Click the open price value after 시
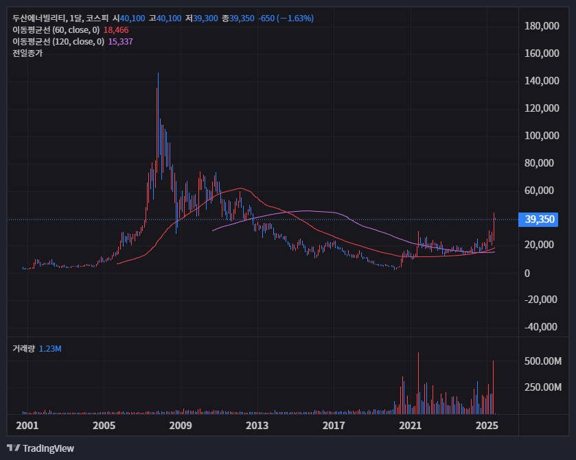 [133, 19]
